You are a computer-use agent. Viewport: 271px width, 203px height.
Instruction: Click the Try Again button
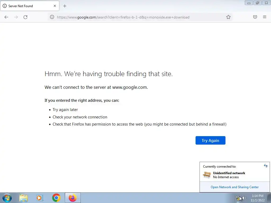(210, 140)
